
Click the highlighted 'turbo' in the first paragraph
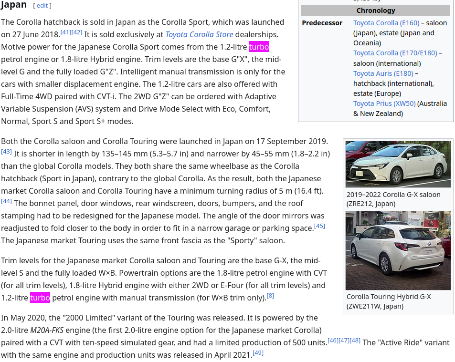pos(259,47)
